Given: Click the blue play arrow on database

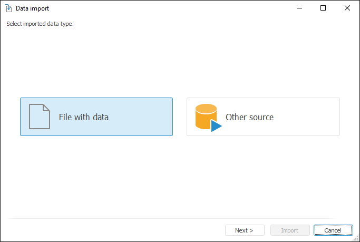Looking at the screenshot, I should (x=216, y=126).
